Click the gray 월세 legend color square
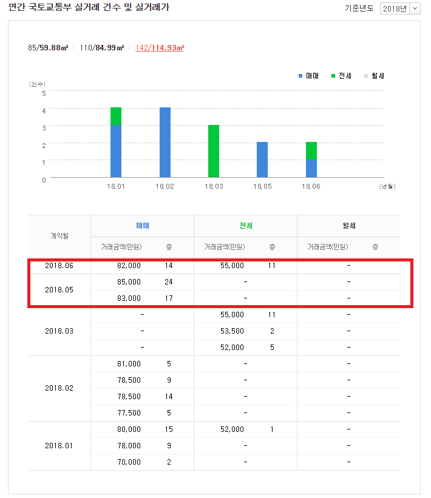 point(366,76)
